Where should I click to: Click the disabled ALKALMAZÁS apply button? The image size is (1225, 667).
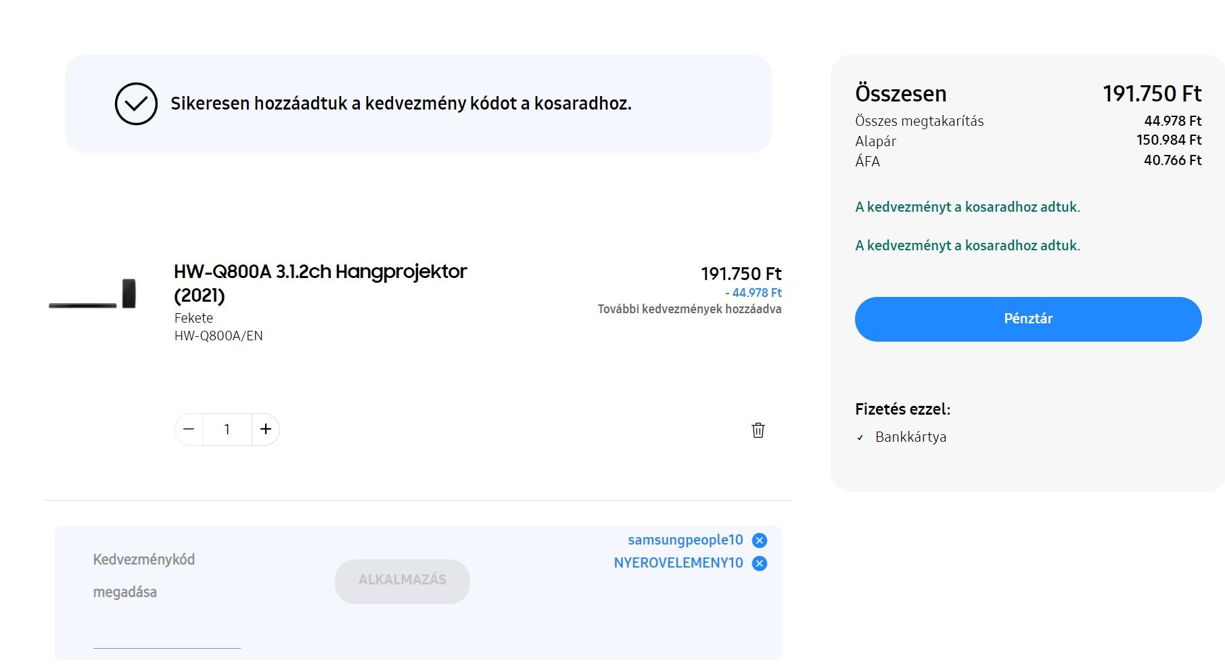click(402, 581)
